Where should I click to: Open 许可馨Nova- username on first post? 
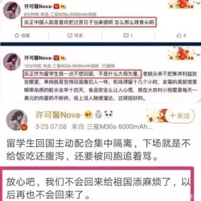pyautogui.click(x=39, y=6)
